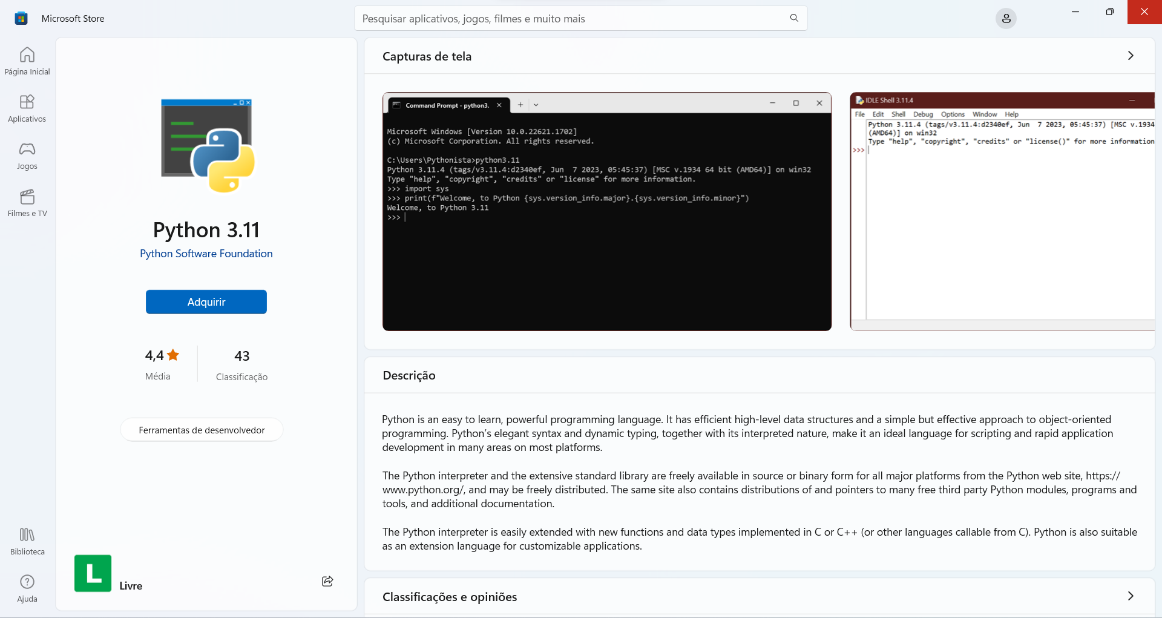Click the Microsoft Store logo icon
1162x618 pixels.
point(21,18)
